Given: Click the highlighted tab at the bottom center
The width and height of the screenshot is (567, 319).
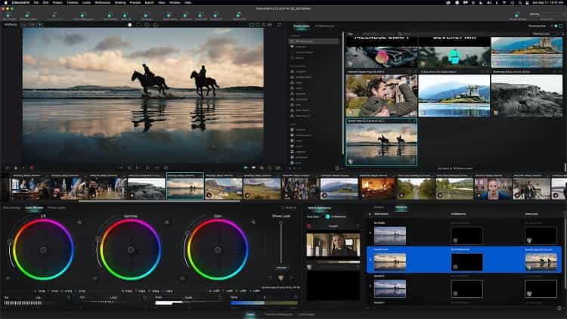Looking at the screenshot, I should [x=250, y=314].
